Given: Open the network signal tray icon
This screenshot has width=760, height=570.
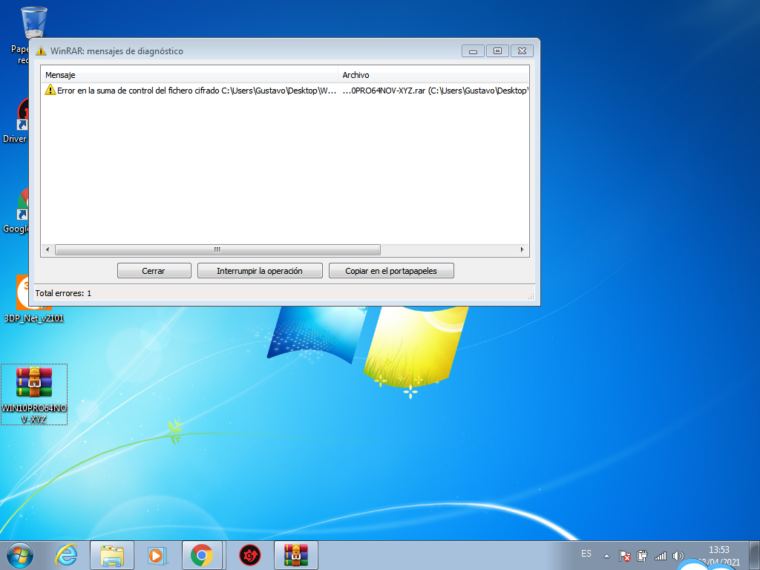Looking at the screenshot, I should point(660,556).
